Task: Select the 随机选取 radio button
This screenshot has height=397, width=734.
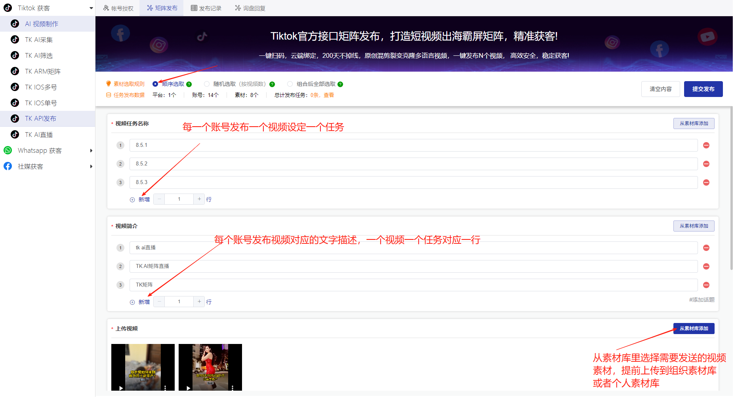Action: tap(207, 84)
